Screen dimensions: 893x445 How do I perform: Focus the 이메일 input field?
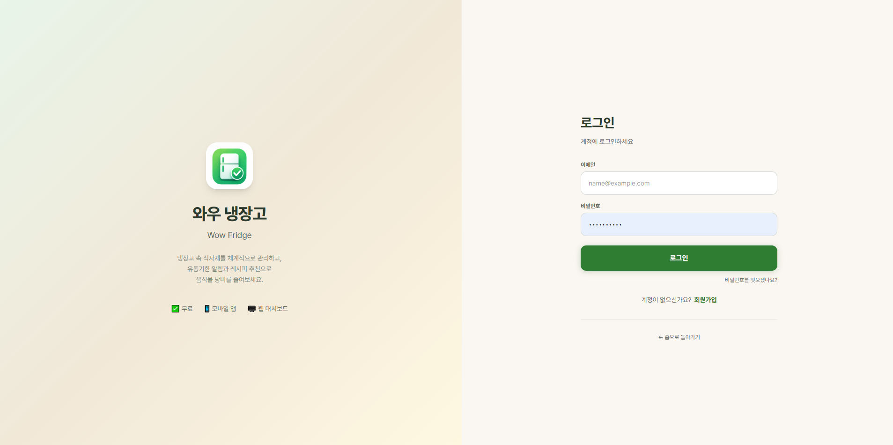tap(679, 183)
